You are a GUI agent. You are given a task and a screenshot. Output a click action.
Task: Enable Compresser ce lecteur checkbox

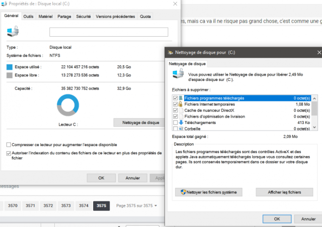(x=9, y=145)
